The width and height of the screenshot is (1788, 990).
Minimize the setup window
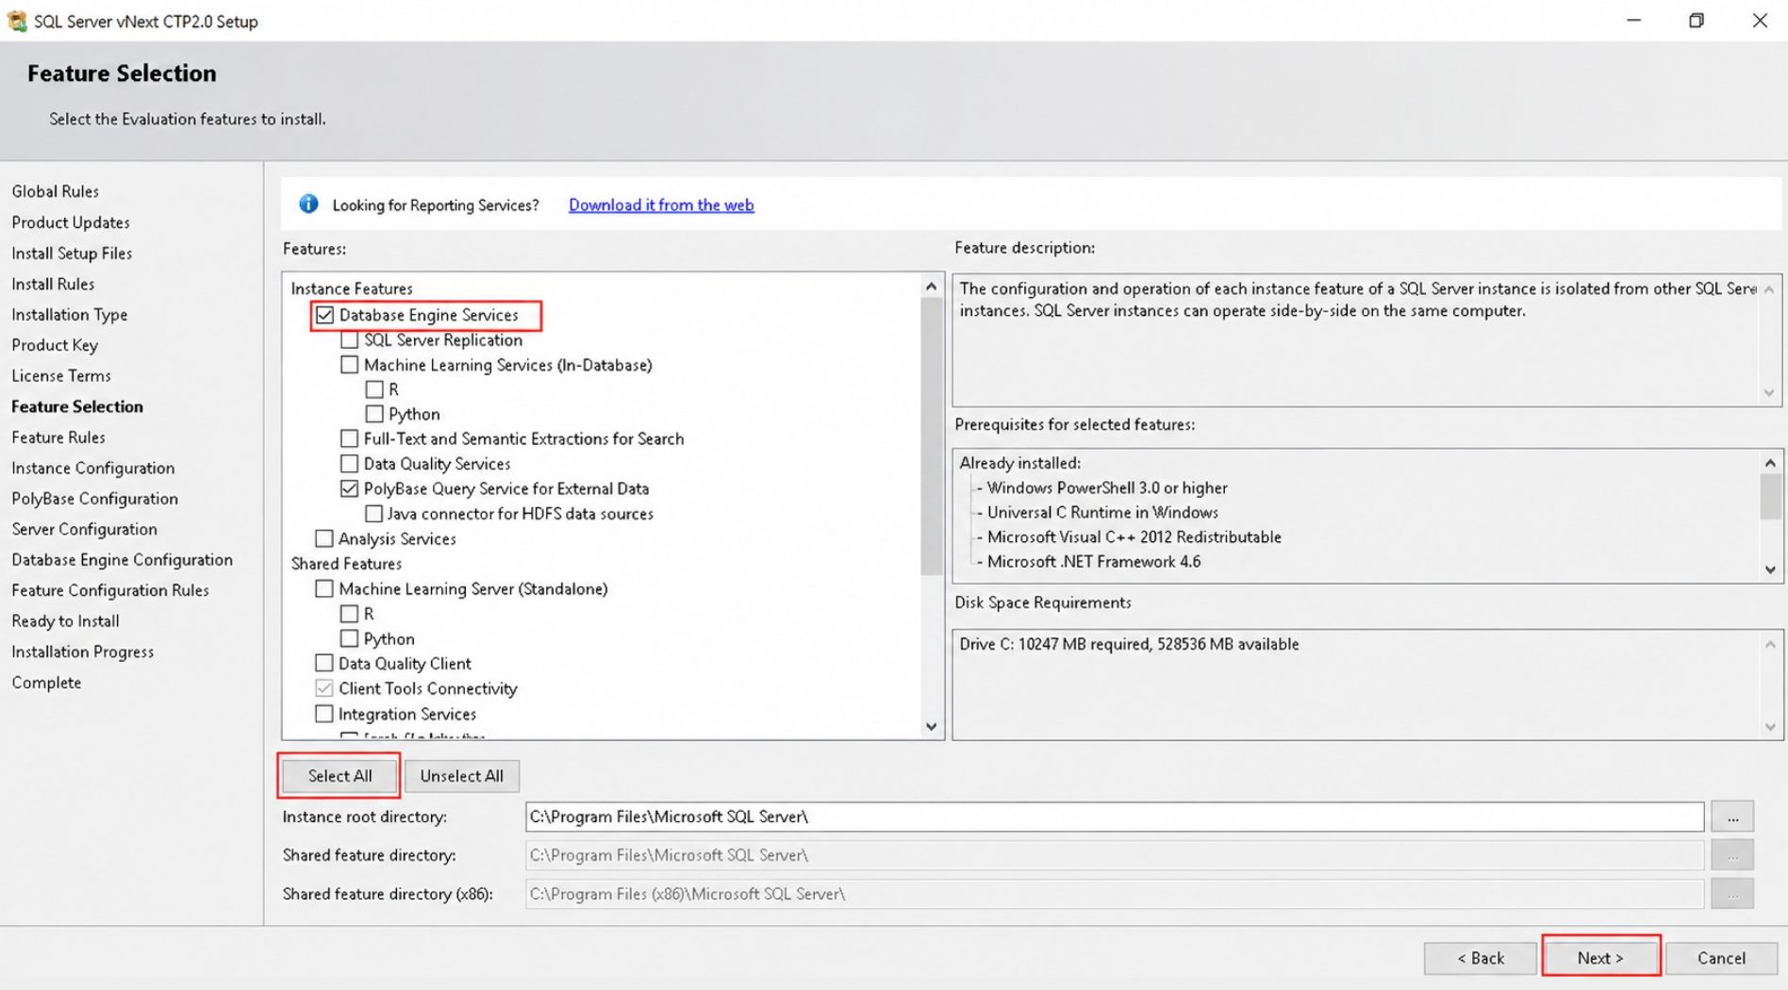[x=1633, y=21]
